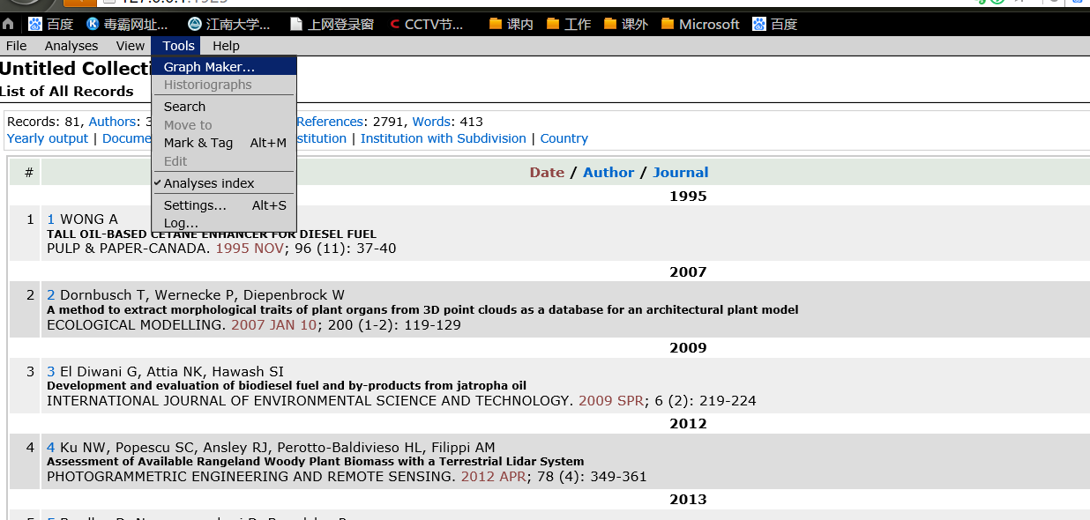Open the File dropdown menu

(16, 45)
